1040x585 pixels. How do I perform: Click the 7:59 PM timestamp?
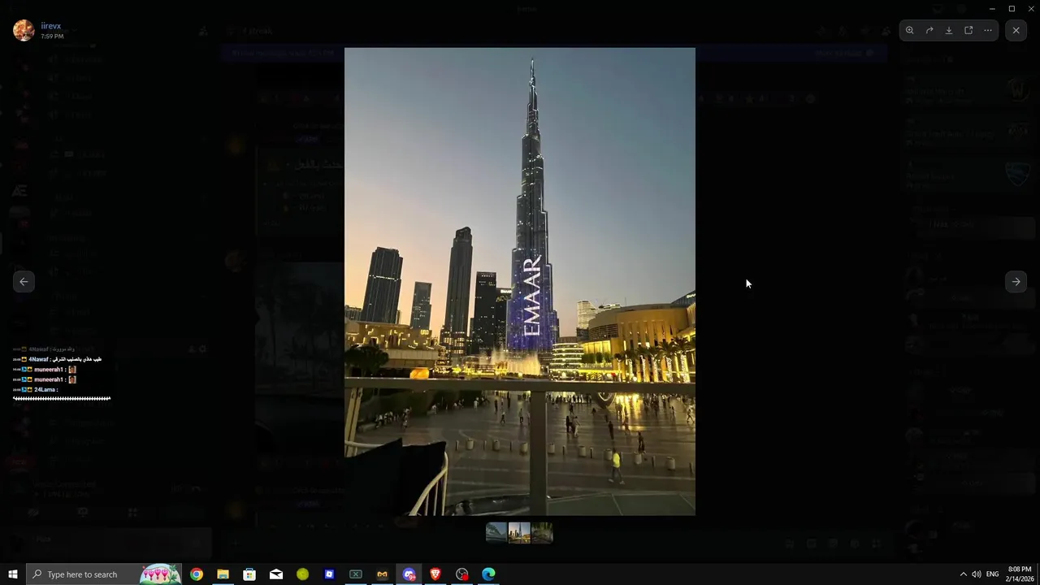(52, 37)
